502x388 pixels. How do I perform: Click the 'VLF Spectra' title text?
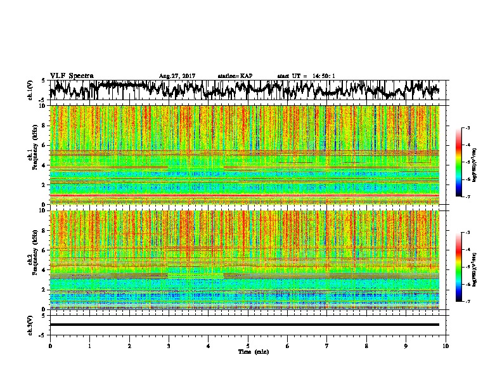(x=72, y=76)
